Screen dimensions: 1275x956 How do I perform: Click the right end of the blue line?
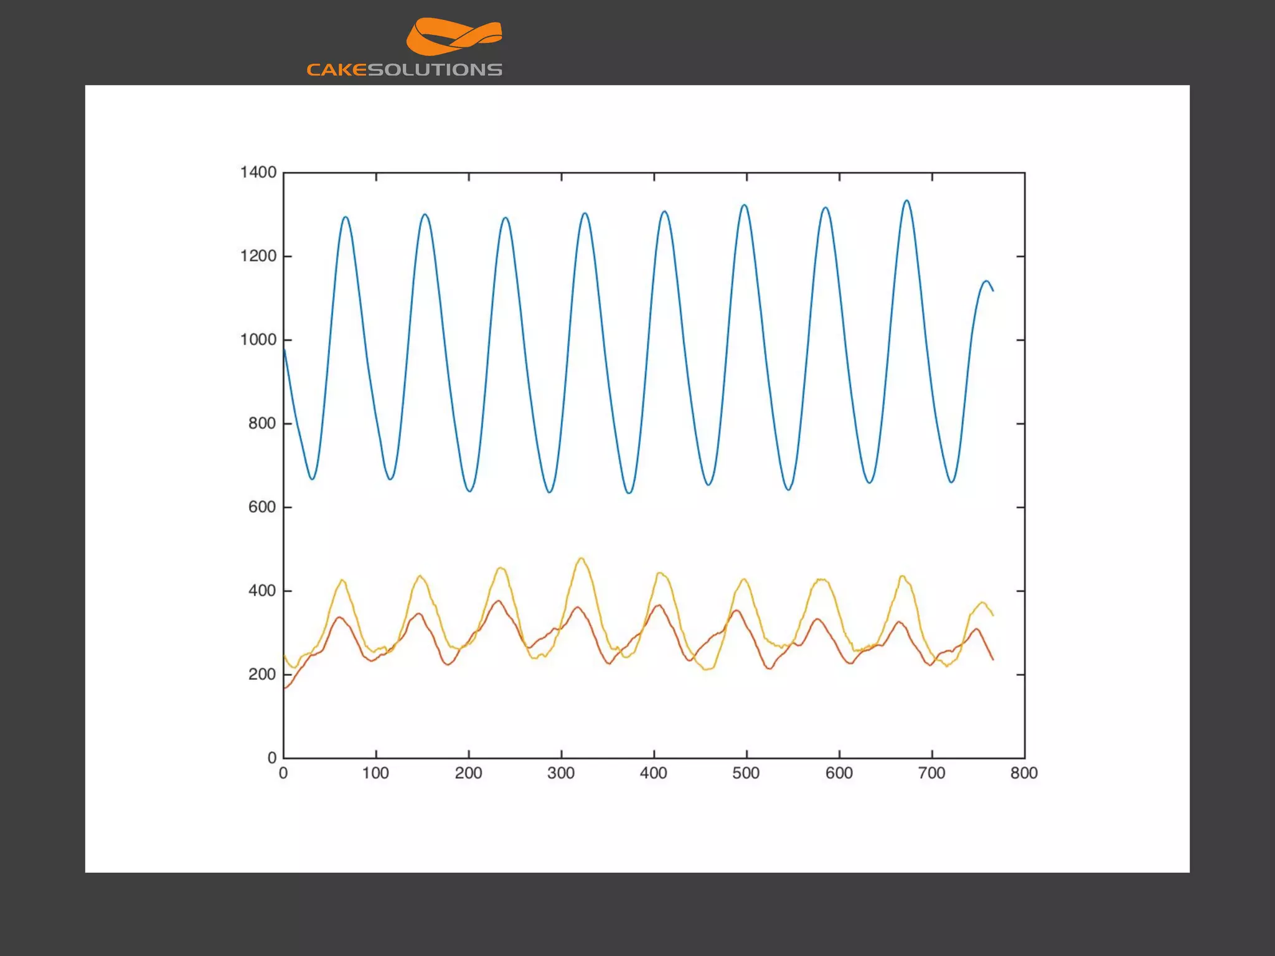click(x=992, y=290)
